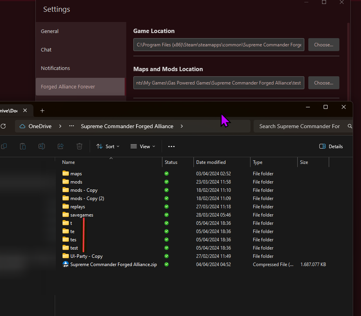
Task: Click the zip file icon of Supreme Commander archive
Action: [x=66, y=264]
